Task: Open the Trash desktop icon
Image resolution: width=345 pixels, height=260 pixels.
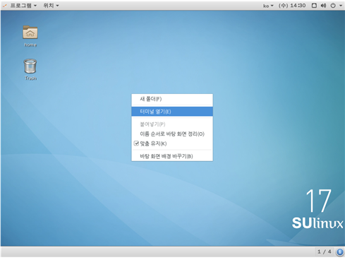Action: [x=30, y=66]
